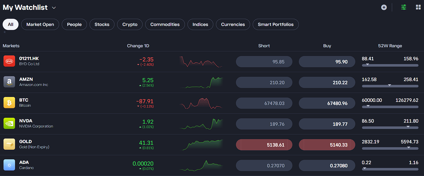
Task: Click the 52W Range column header
Action: pyautogui.click(x=390, y=46)
